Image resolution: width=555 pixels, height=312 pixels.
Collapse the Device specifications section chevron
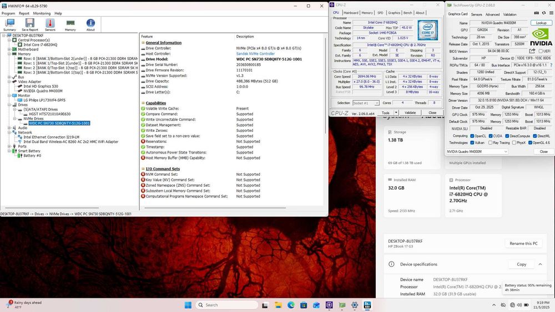pos(540,264)
